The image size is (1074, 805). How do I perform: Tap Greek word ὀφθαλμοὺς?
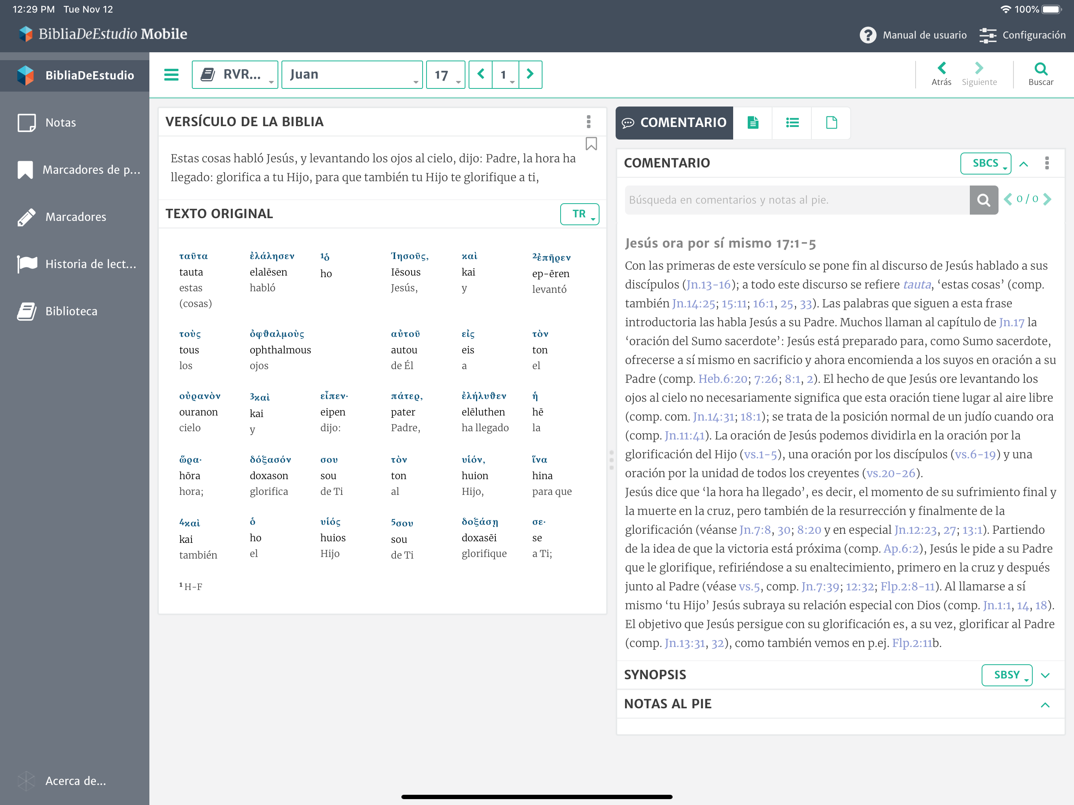(277, 334)
